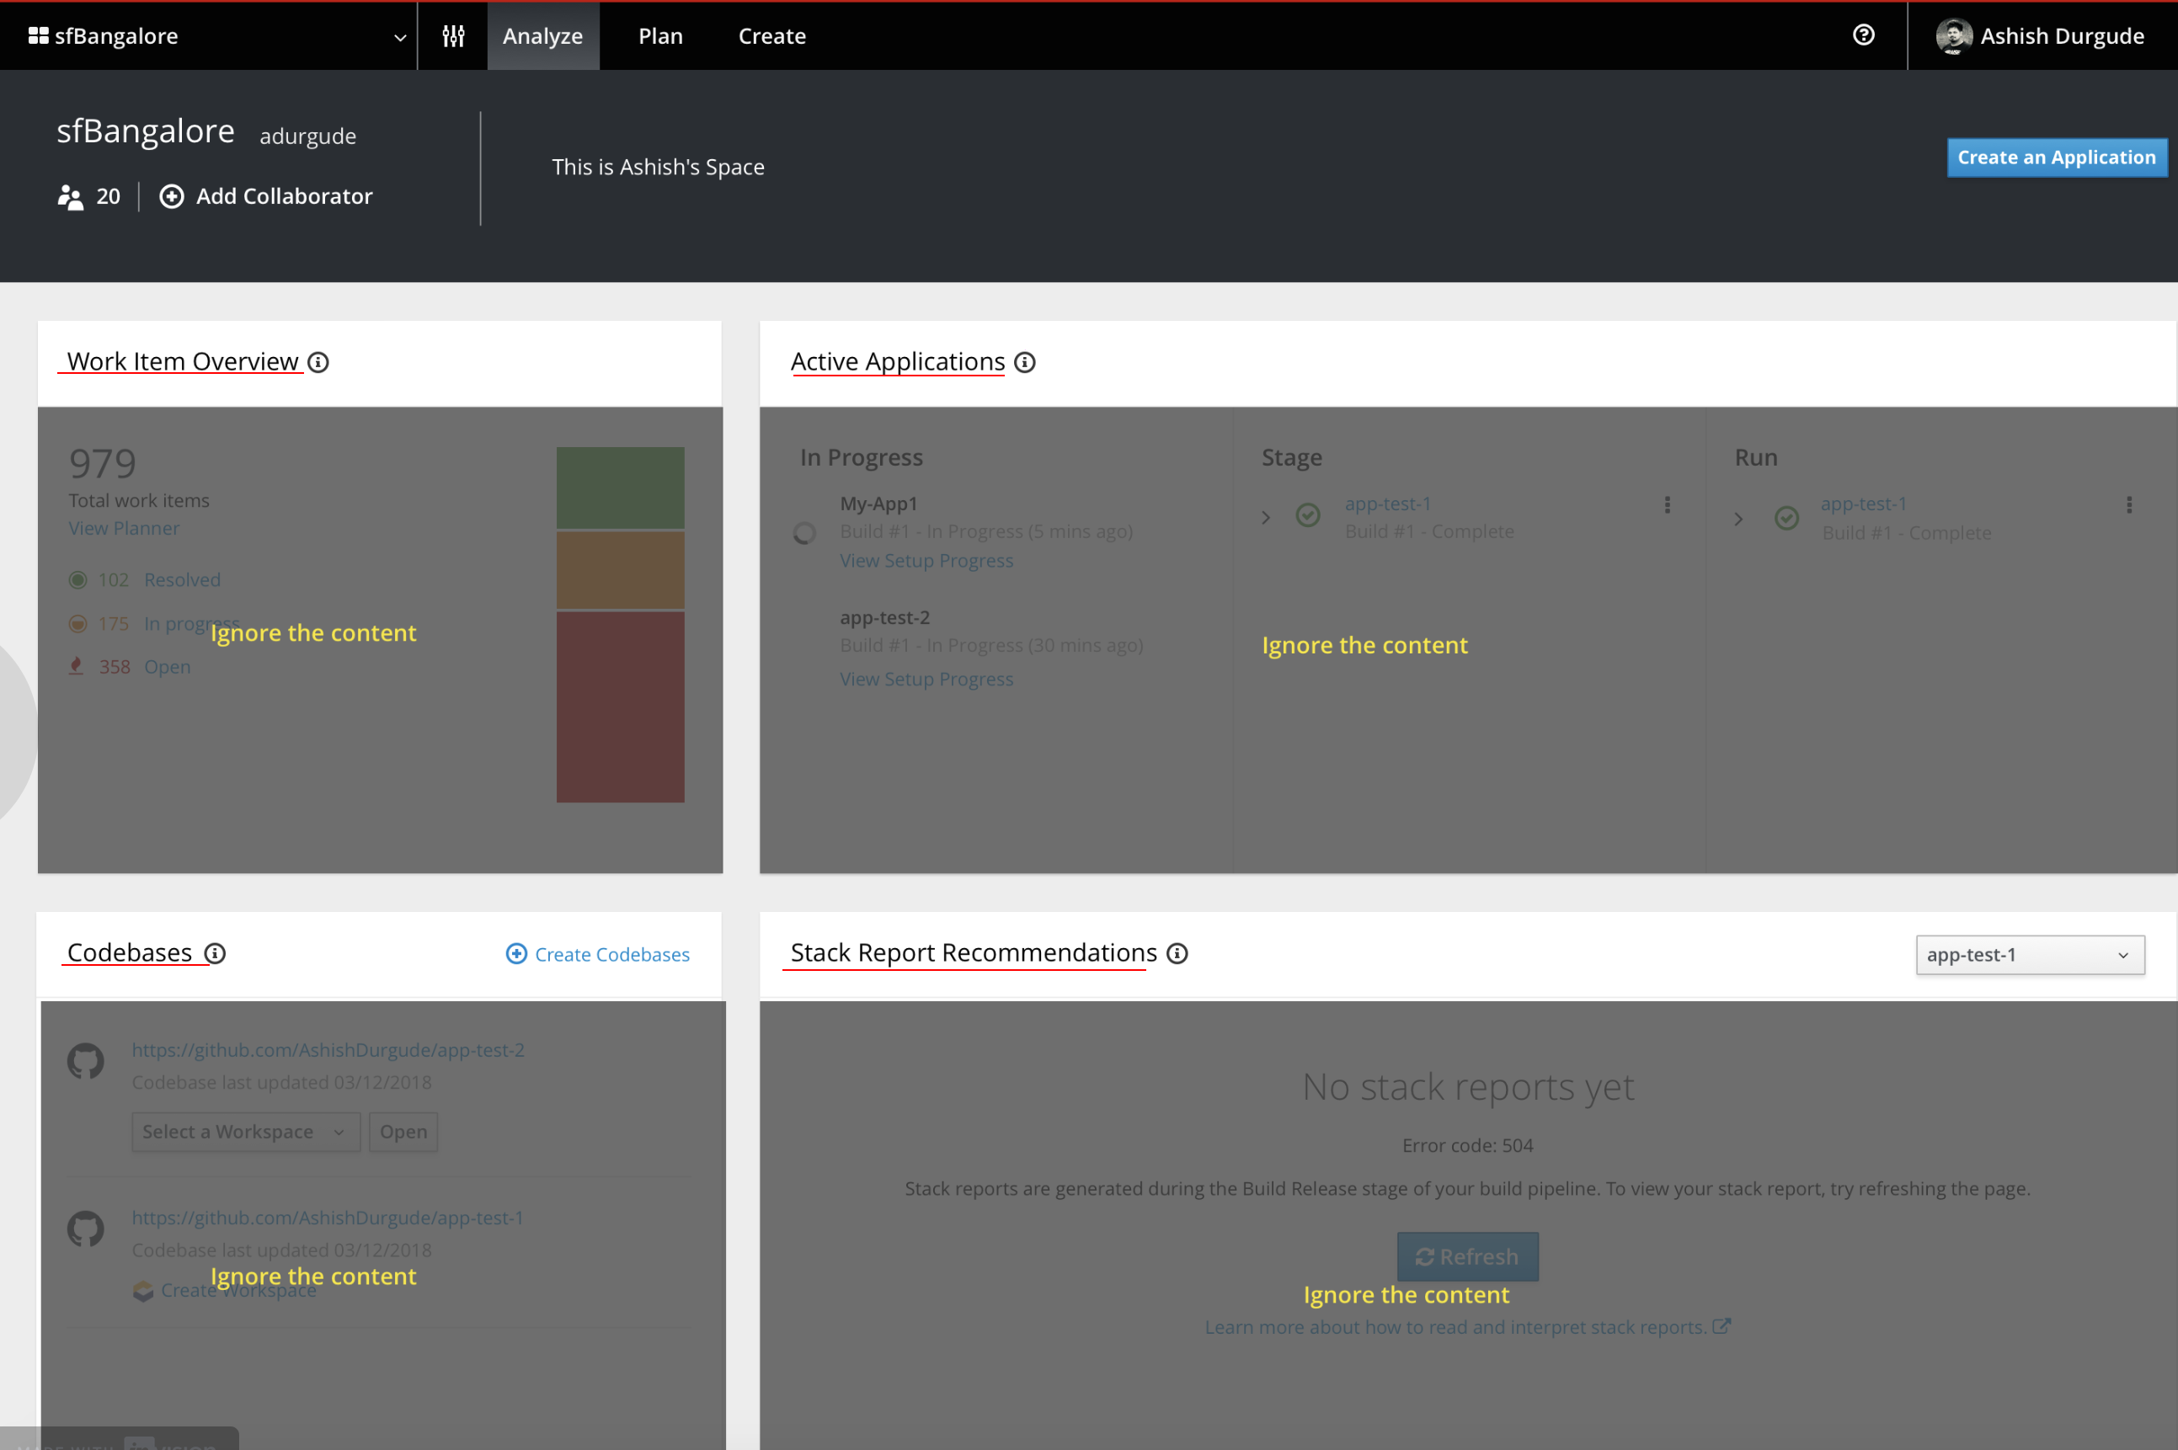Switch to the Plan tab

pyautogui.click(x=659, y=36)
